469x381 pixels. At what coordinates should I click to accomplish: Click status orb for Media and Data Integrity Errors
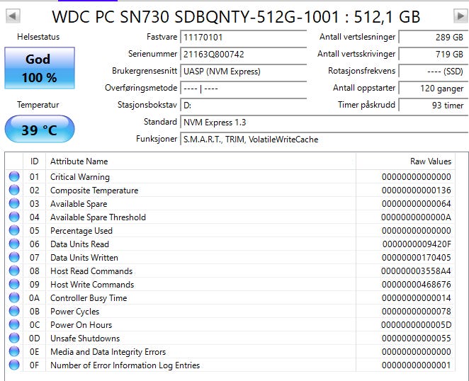click(14, 351)
